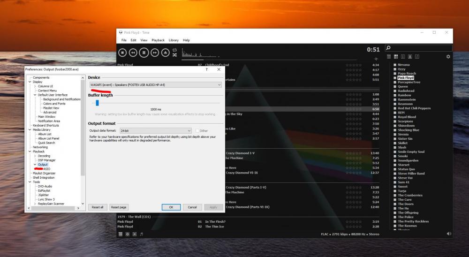
Task: Open the Edit menu
Action: coord(133,40)
